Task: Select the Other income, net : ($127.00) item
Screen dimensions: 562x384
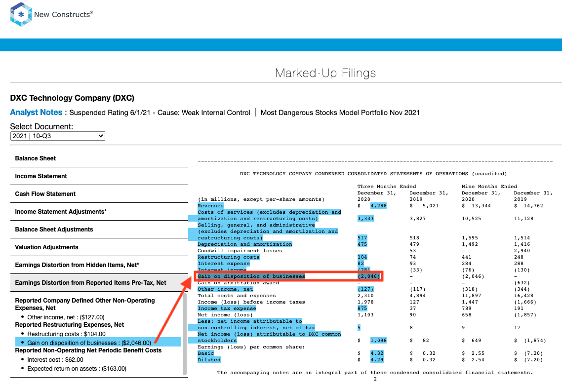Action: click(66, 317)
